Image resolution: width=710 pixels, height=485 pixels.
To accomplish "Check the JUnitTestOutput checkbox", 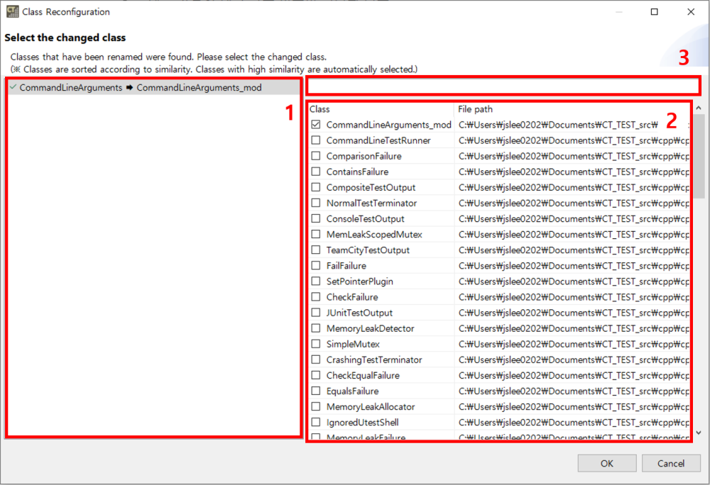I will coord(316,312).
